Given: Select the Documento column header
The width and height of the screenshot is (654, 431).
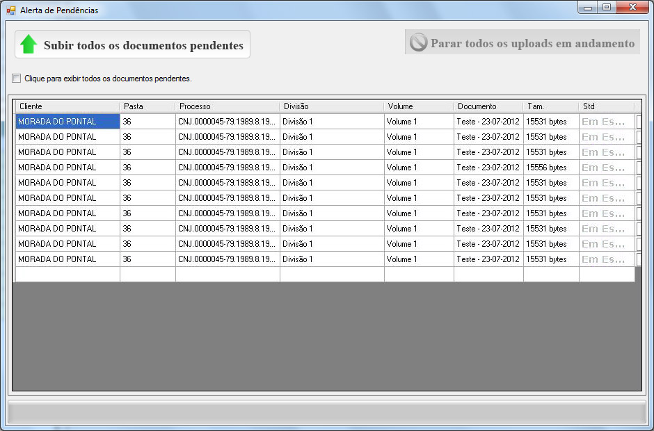Looking at the screenshot, I should click(488, 106).
